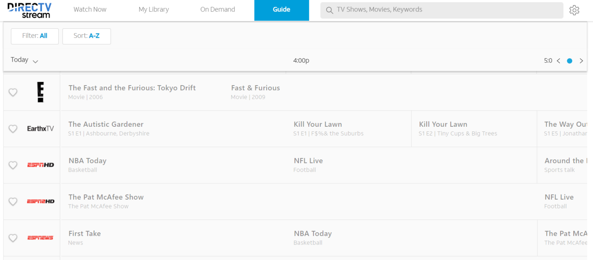Screen dimensions: 593x260
Task: Click the 4:00p time header
Action: (301, 61)
